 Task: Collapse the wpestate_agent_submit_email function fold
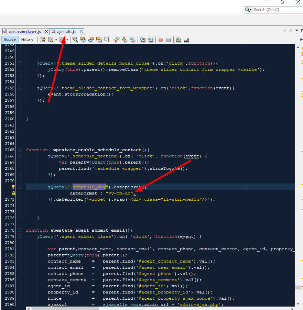coord(20,231)
